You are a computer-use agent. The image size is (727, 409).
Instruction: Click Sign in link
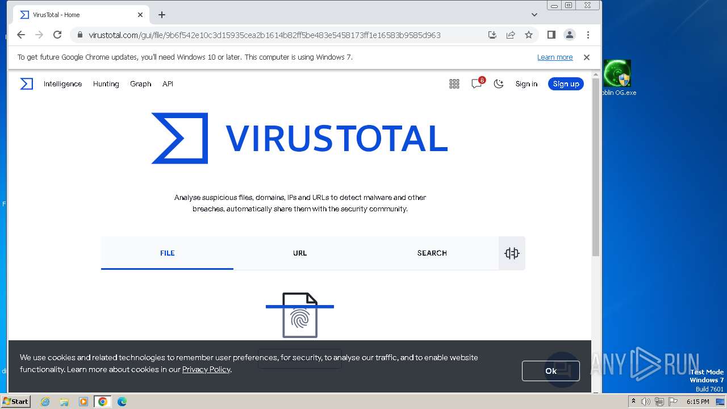coord(527,84)
